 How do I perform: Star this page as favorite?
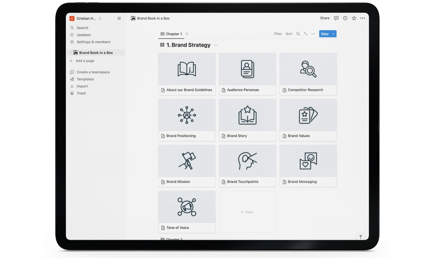click(354, 18)
